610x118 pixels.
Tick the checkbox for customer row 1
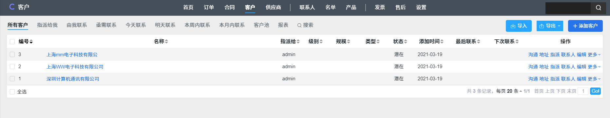(12, 79)
